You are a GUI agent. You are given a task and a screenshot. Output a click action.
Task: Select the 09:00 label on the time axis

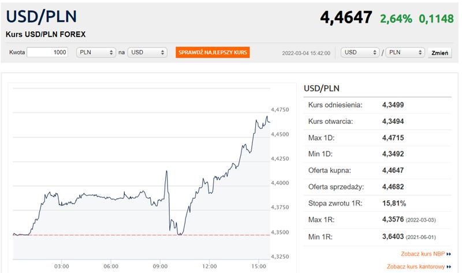pos(161,266)
